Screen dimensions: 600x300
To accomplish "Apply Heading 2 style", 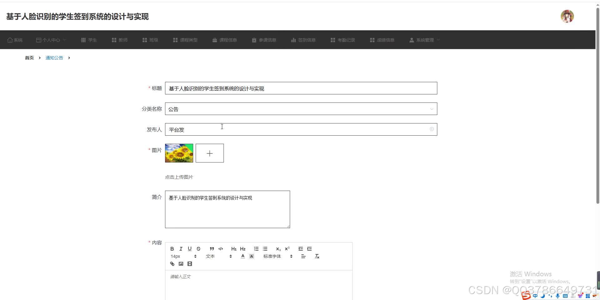I will coord(243,249).
